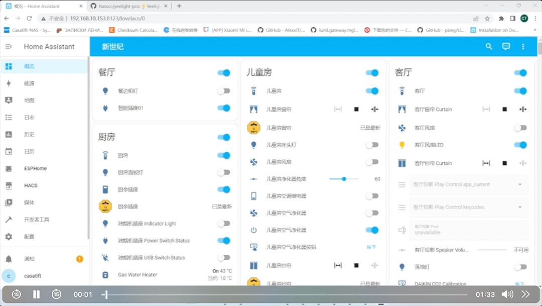Open the chat assistant icon in header
Viewport: 542px width, 306px height.
point(506,46)
